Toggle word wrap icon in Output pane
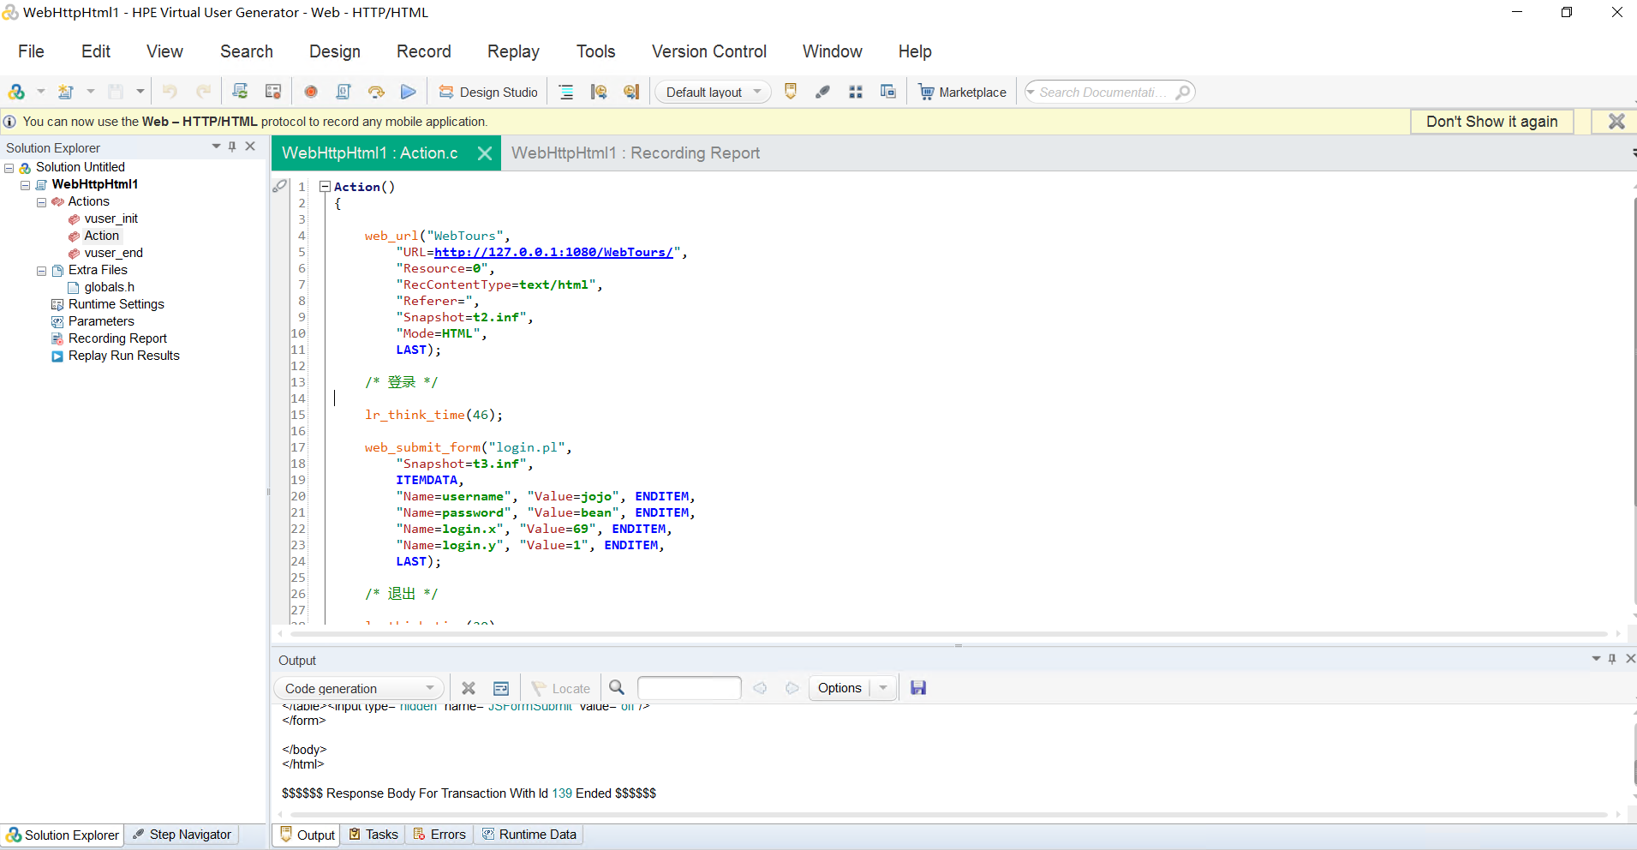The height and width of the screenshot is (850, 1637). pyautogui.click(x=501, y=688)
